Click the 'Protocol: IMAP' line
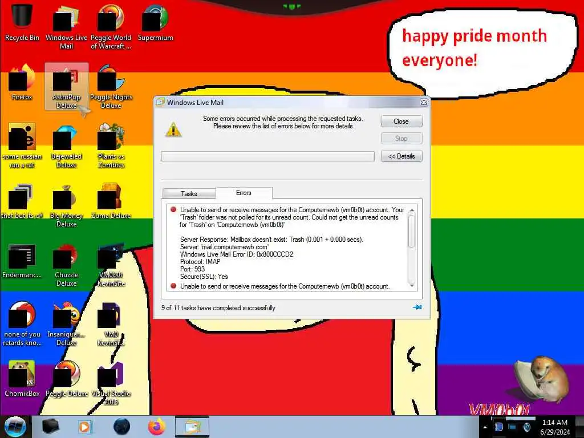The image size is (584, 438). [200, 261]
